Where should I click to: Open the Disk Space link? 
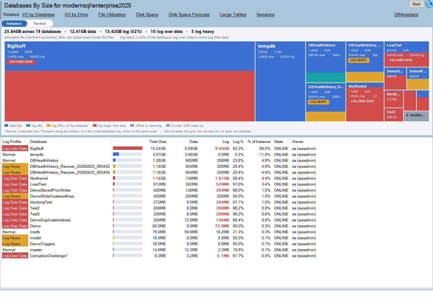coord(147,14)
